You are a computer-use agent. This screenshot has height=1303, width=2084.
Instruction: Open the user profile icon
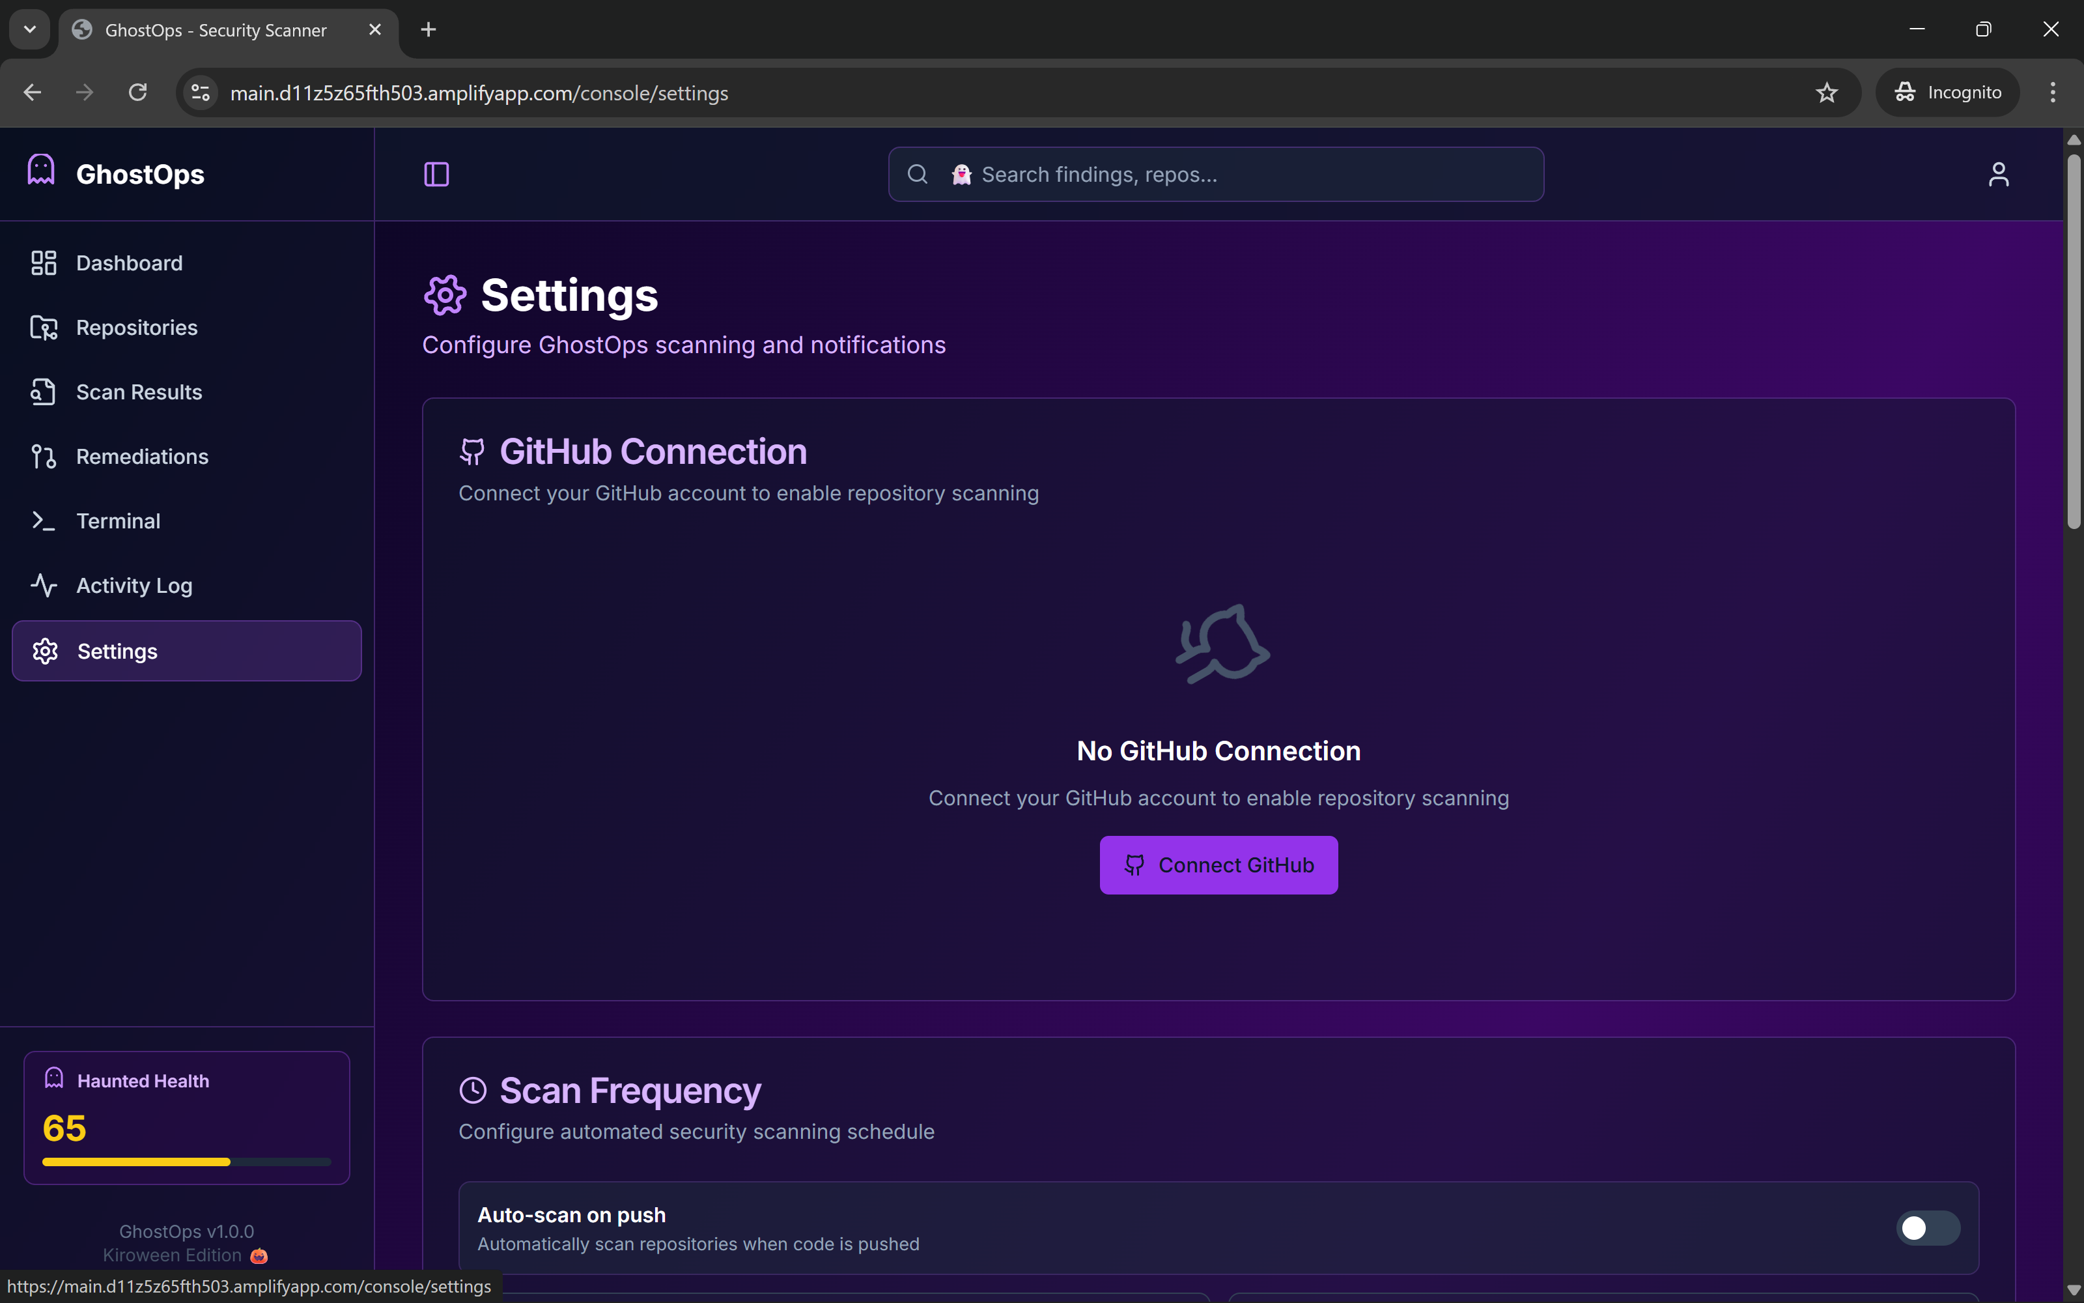[x=1998, y=174]
